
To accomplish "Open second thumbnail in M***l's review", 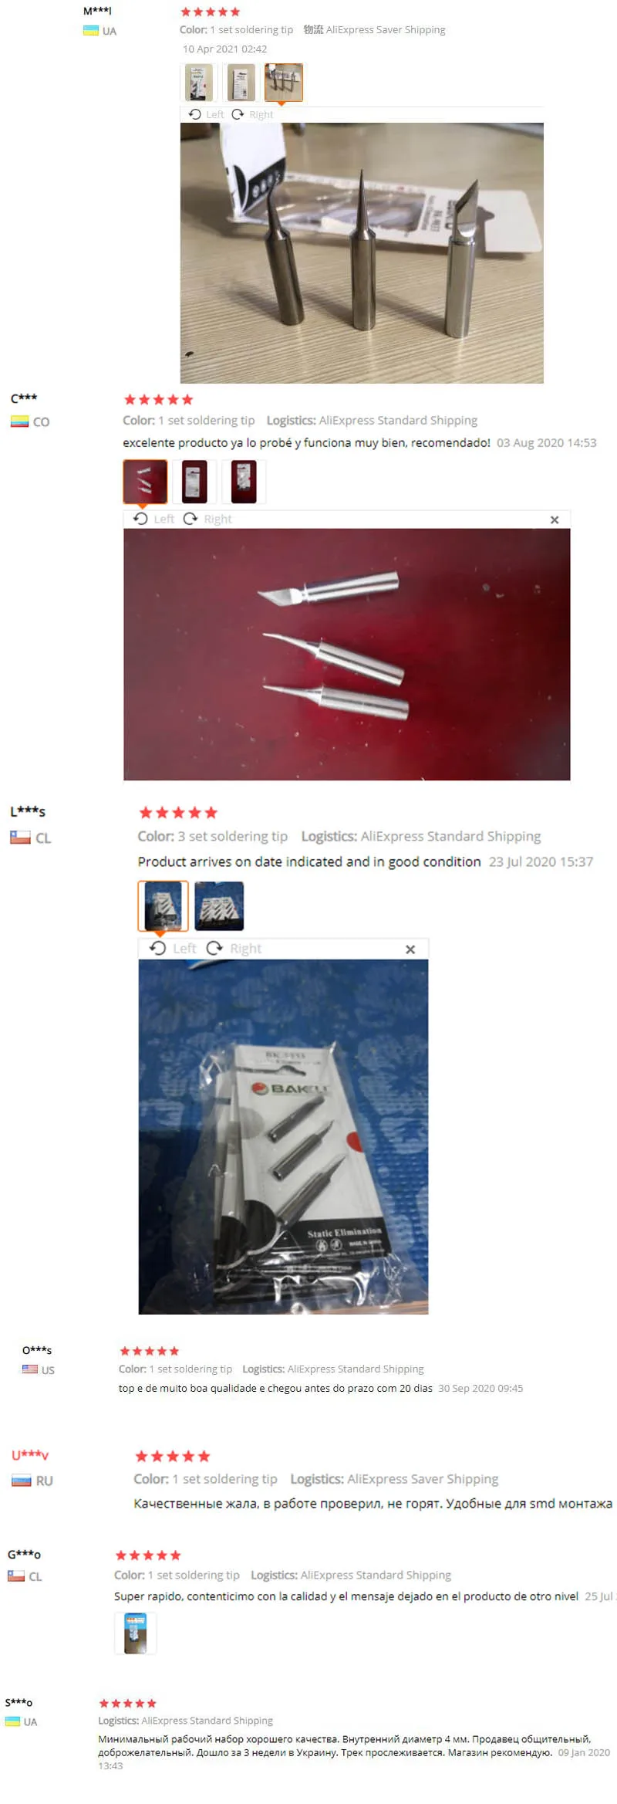I will [x=241, y=83].
